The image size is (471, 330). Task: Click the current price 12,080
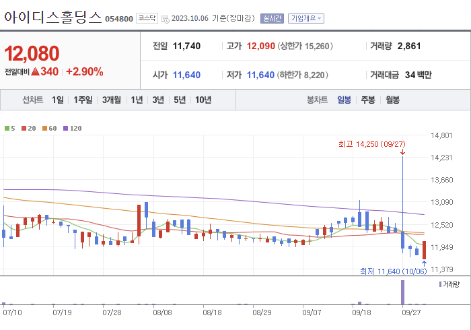pyautogui.click(x=32, y=53)
